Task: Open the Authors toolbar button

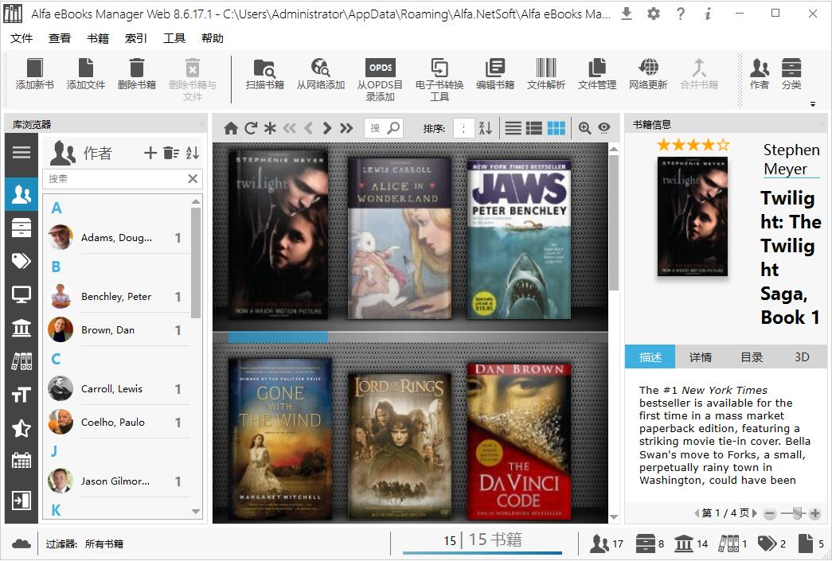Action: tap(760, 74)
